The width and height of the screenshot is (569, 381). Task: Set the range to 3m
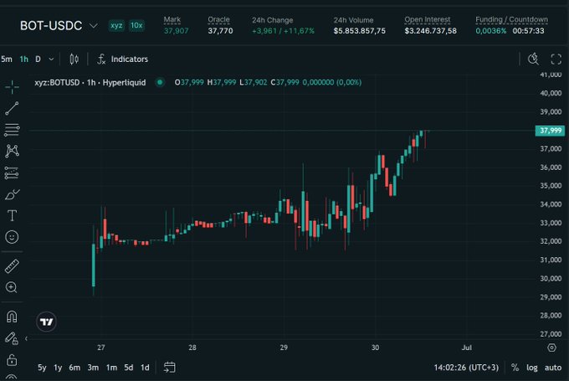coord(93,368)
